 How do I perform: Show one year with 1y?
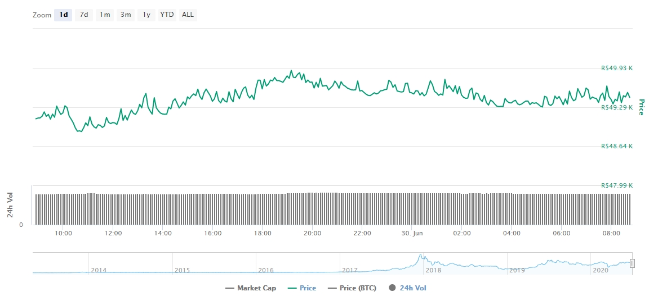(x=146, y=15)
